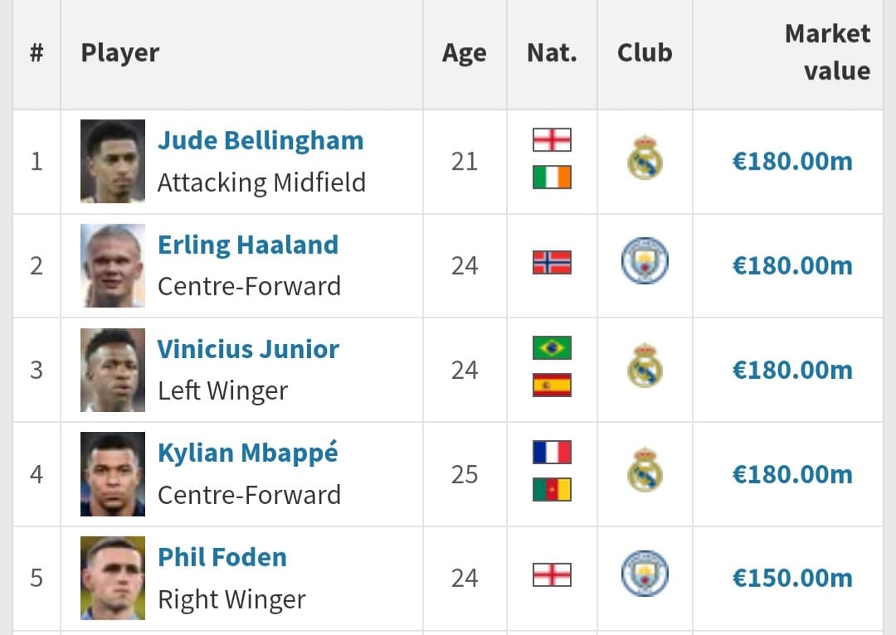Click the Player column header
This screenshot has height=635, width=896.
click(x=120, y=53)
